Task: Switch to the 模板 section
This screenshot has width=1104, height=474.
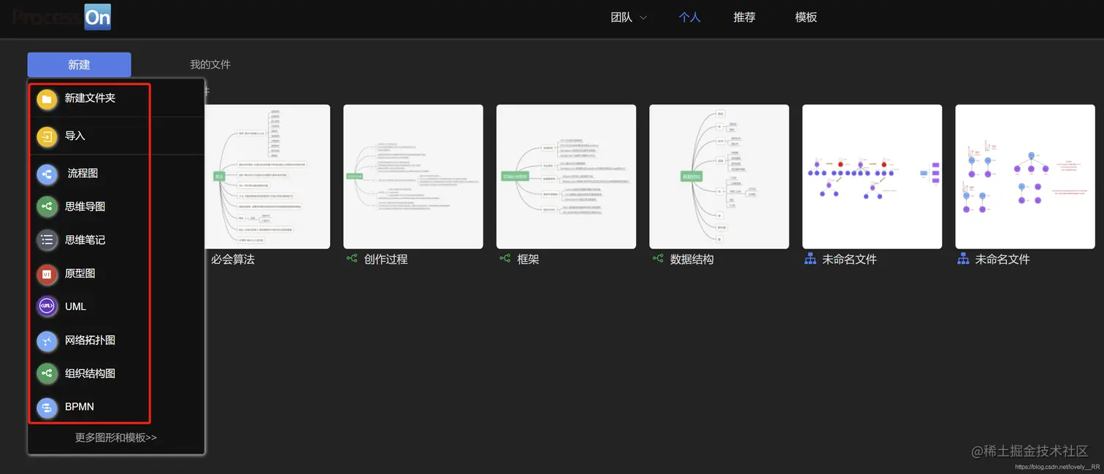Action: [x=805, y=17]
